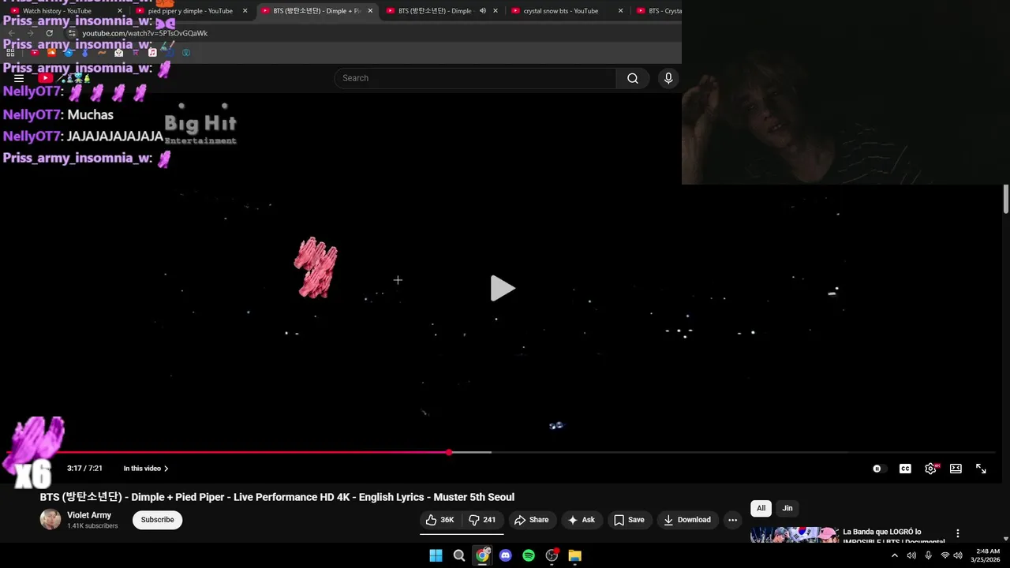Image resolution: width=1010 pixels, height=568 pixels.
Task: Open the YouTube hamburger guide menu
Action: (19, 78)
